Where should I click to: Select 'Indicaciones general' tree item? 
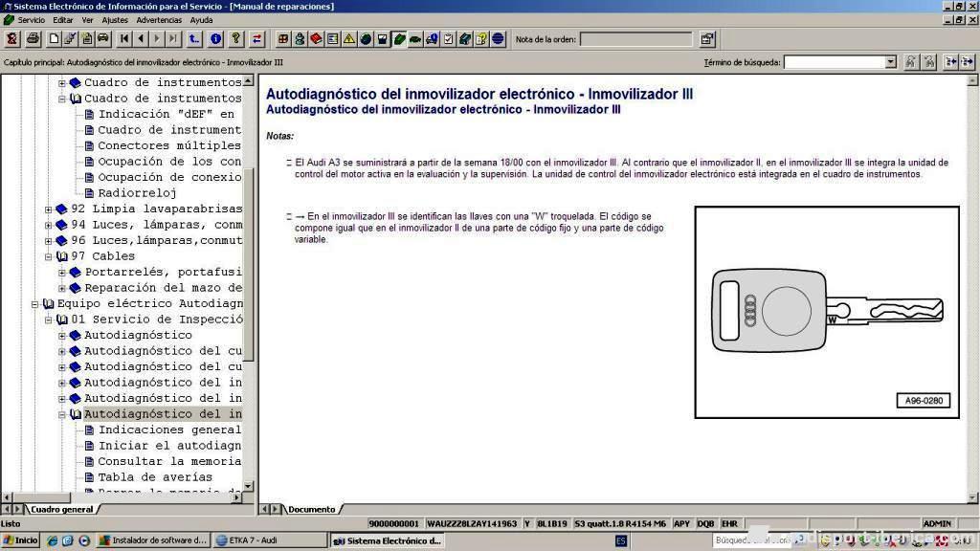[x=169, y=430]
